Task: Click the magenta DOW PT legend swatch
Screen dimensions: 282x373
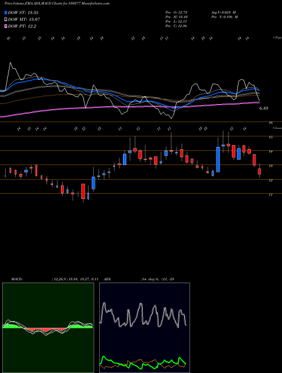Action: 6,27
